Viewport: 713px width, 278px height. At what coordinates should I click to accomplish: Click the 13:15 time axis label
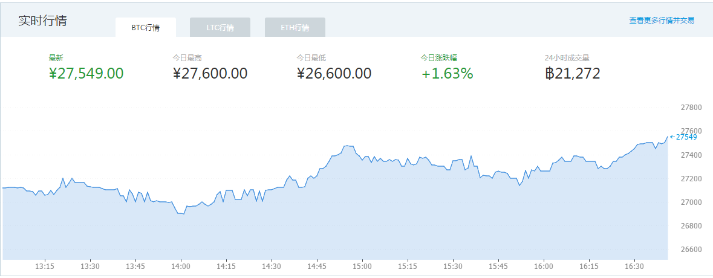coord(45,267)
